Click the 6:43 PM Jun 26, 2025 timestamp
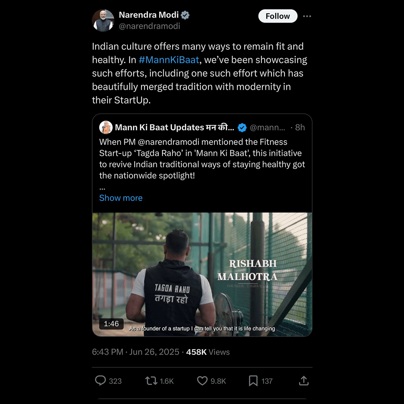This screenshot has width=404, height=404. (x=135, y=352)
